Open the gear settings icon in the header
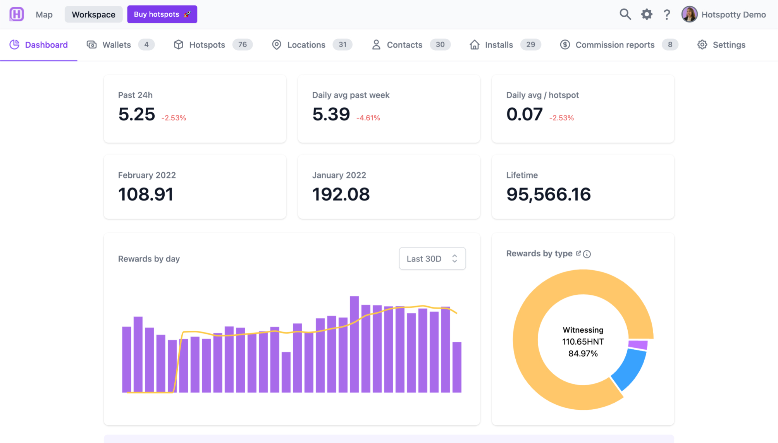This screenshot has width=778, height=443. click(x=646, y=14)
